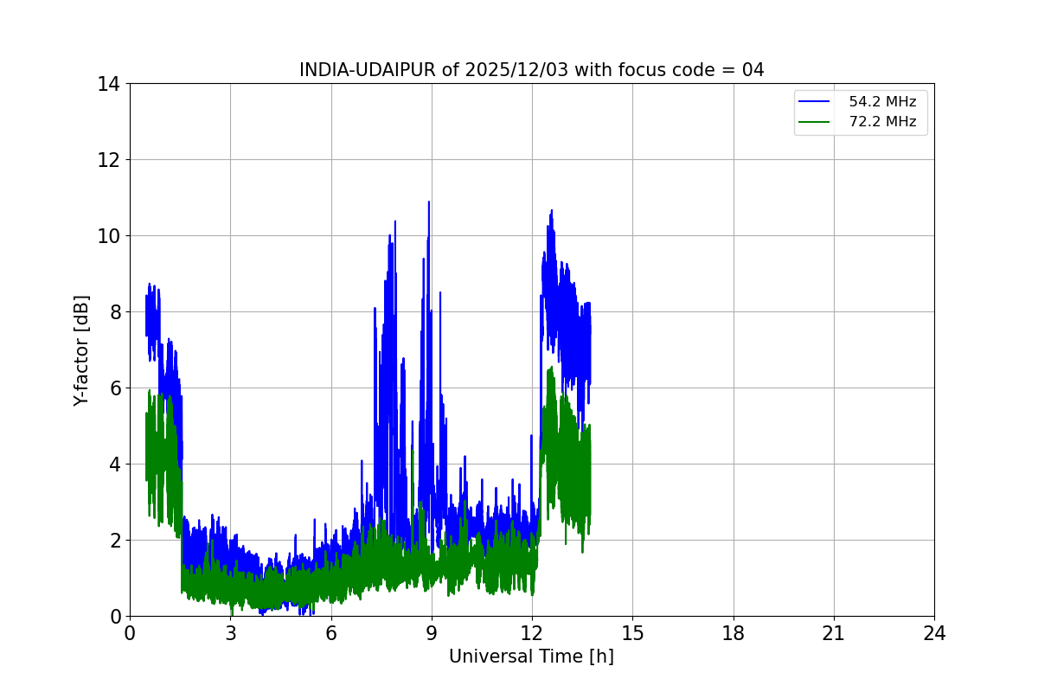The height and width of the screenshot is (692, 1038).
Task: Click the x-axis tick label 3
Action: (x=230, y=633)
